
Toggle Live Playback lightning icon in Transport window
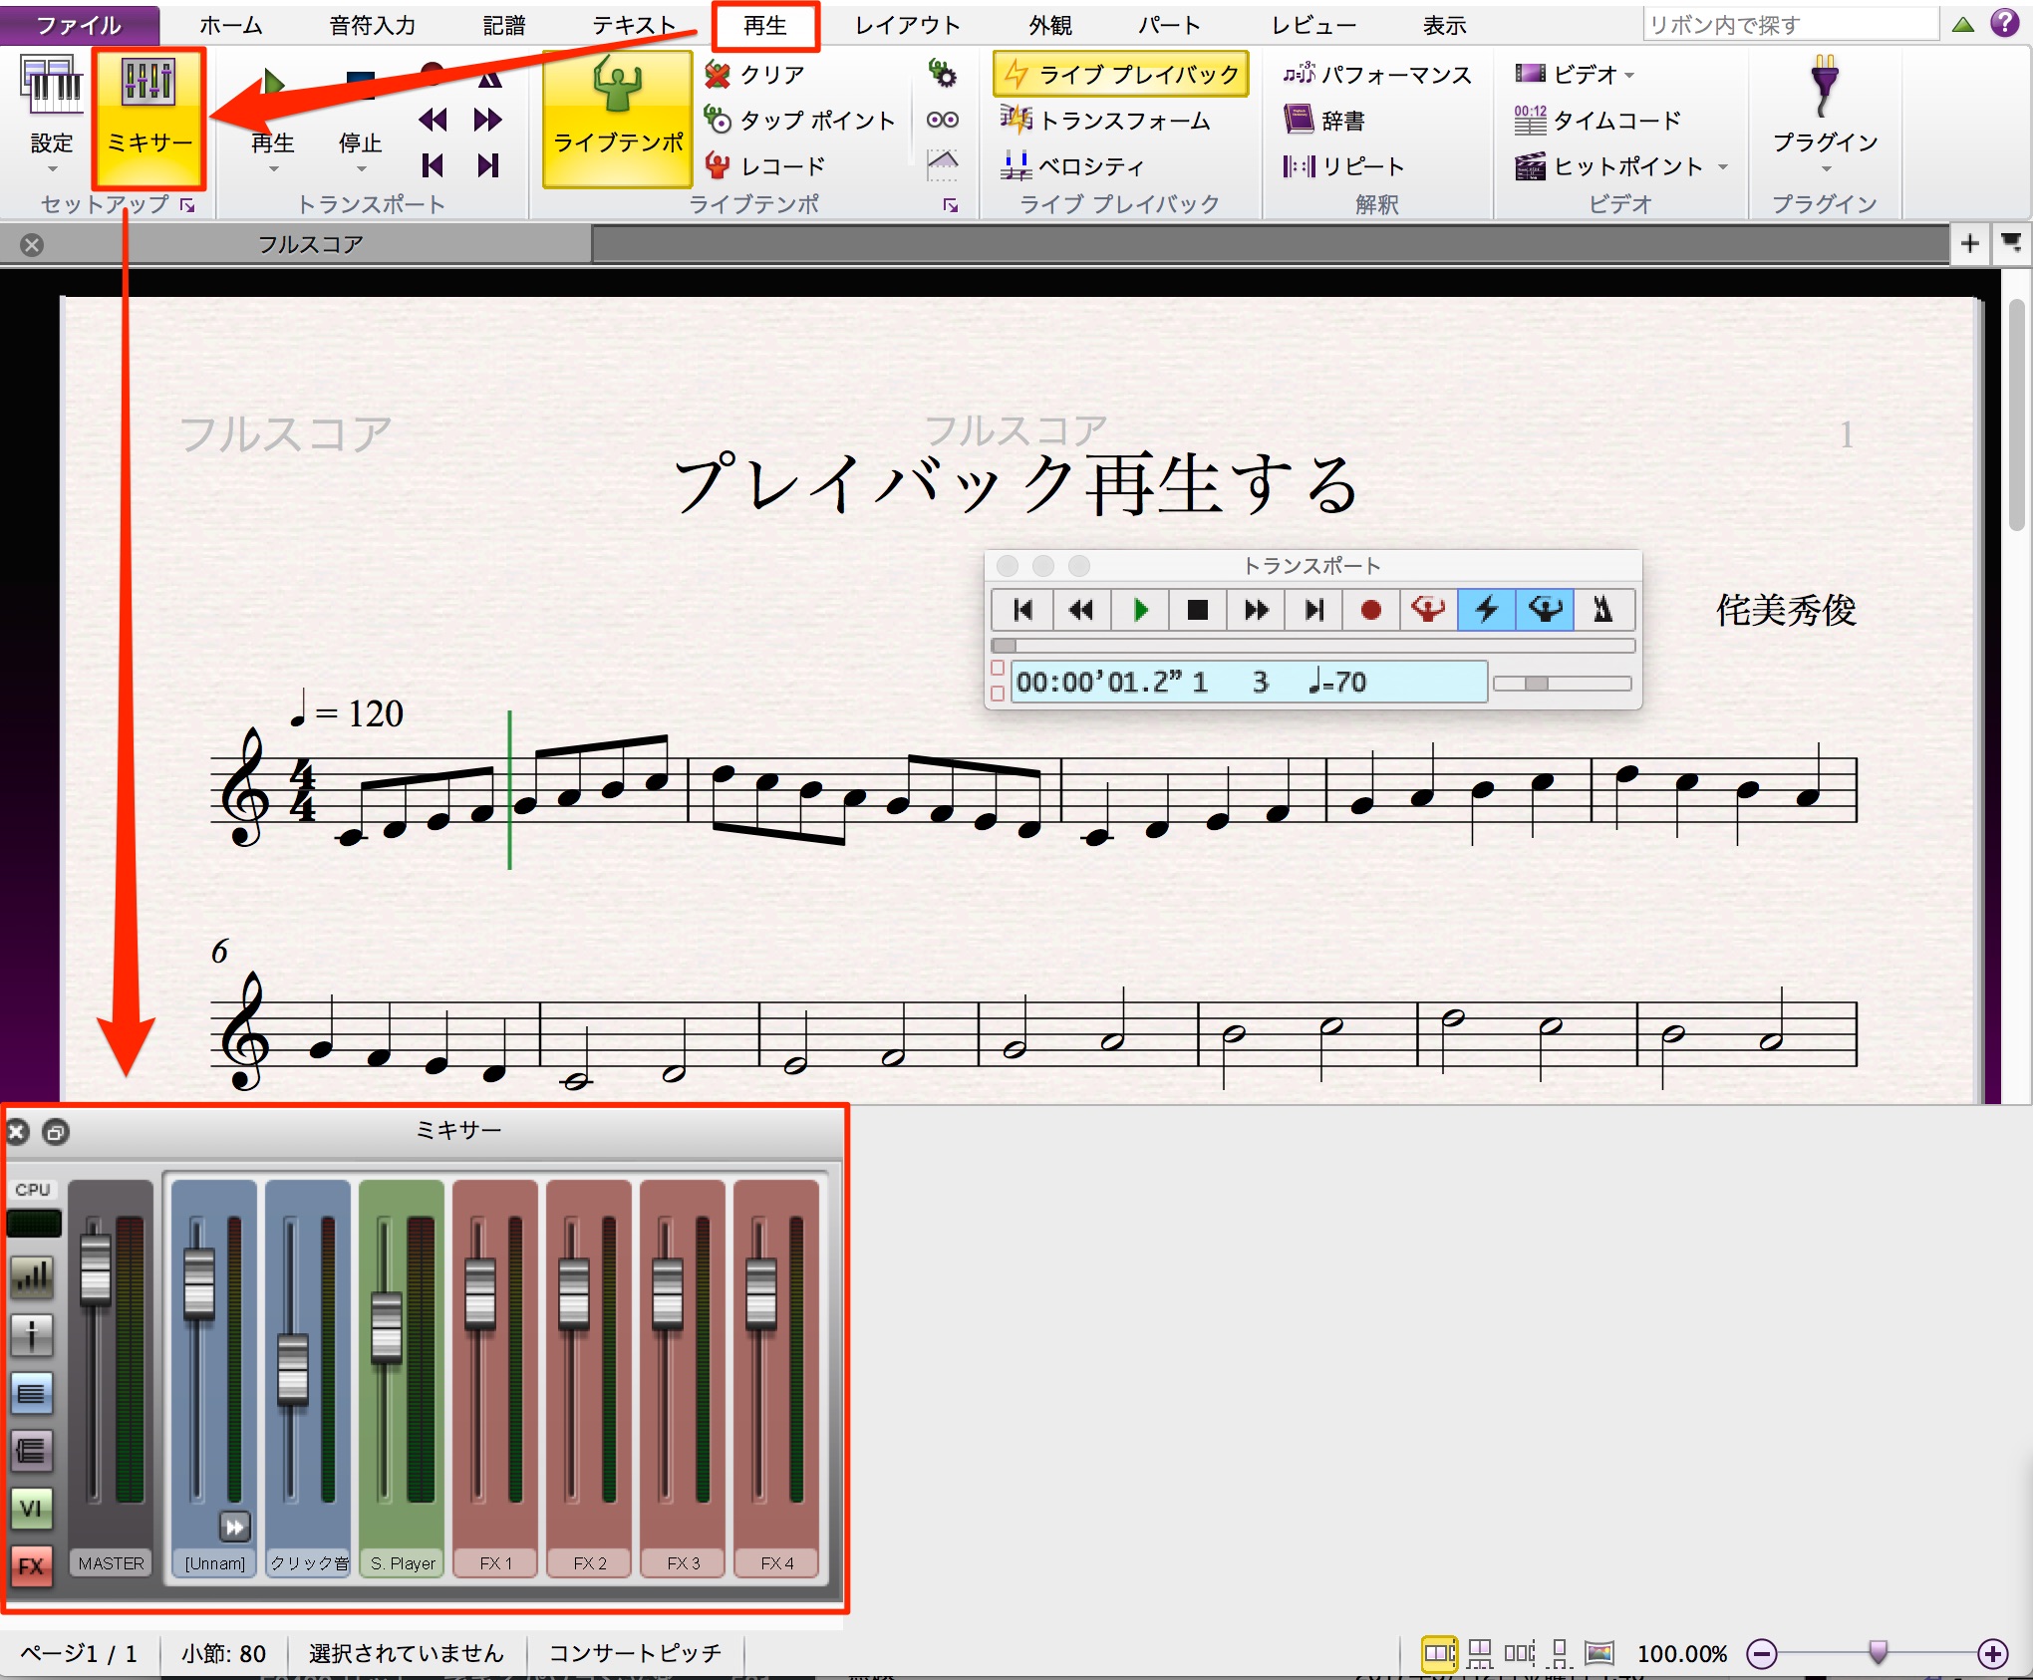coord(1487,610)
